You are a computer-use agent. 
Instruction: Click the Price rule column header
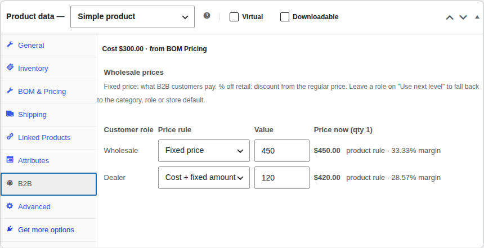coord(174,130)
